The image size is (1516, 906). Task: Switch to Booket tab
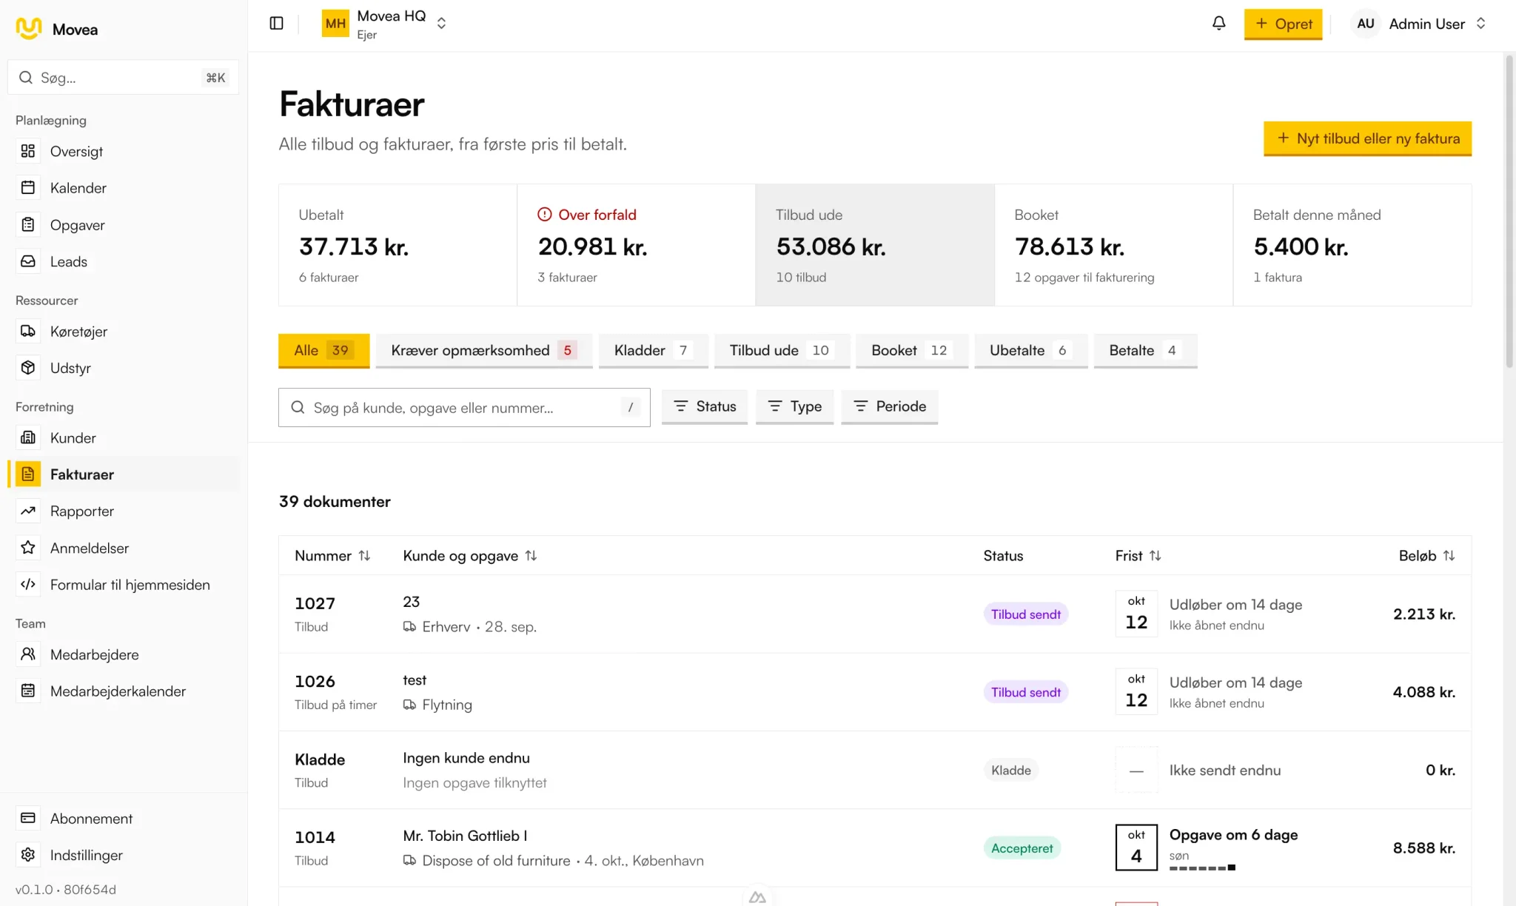coord(911,351)
